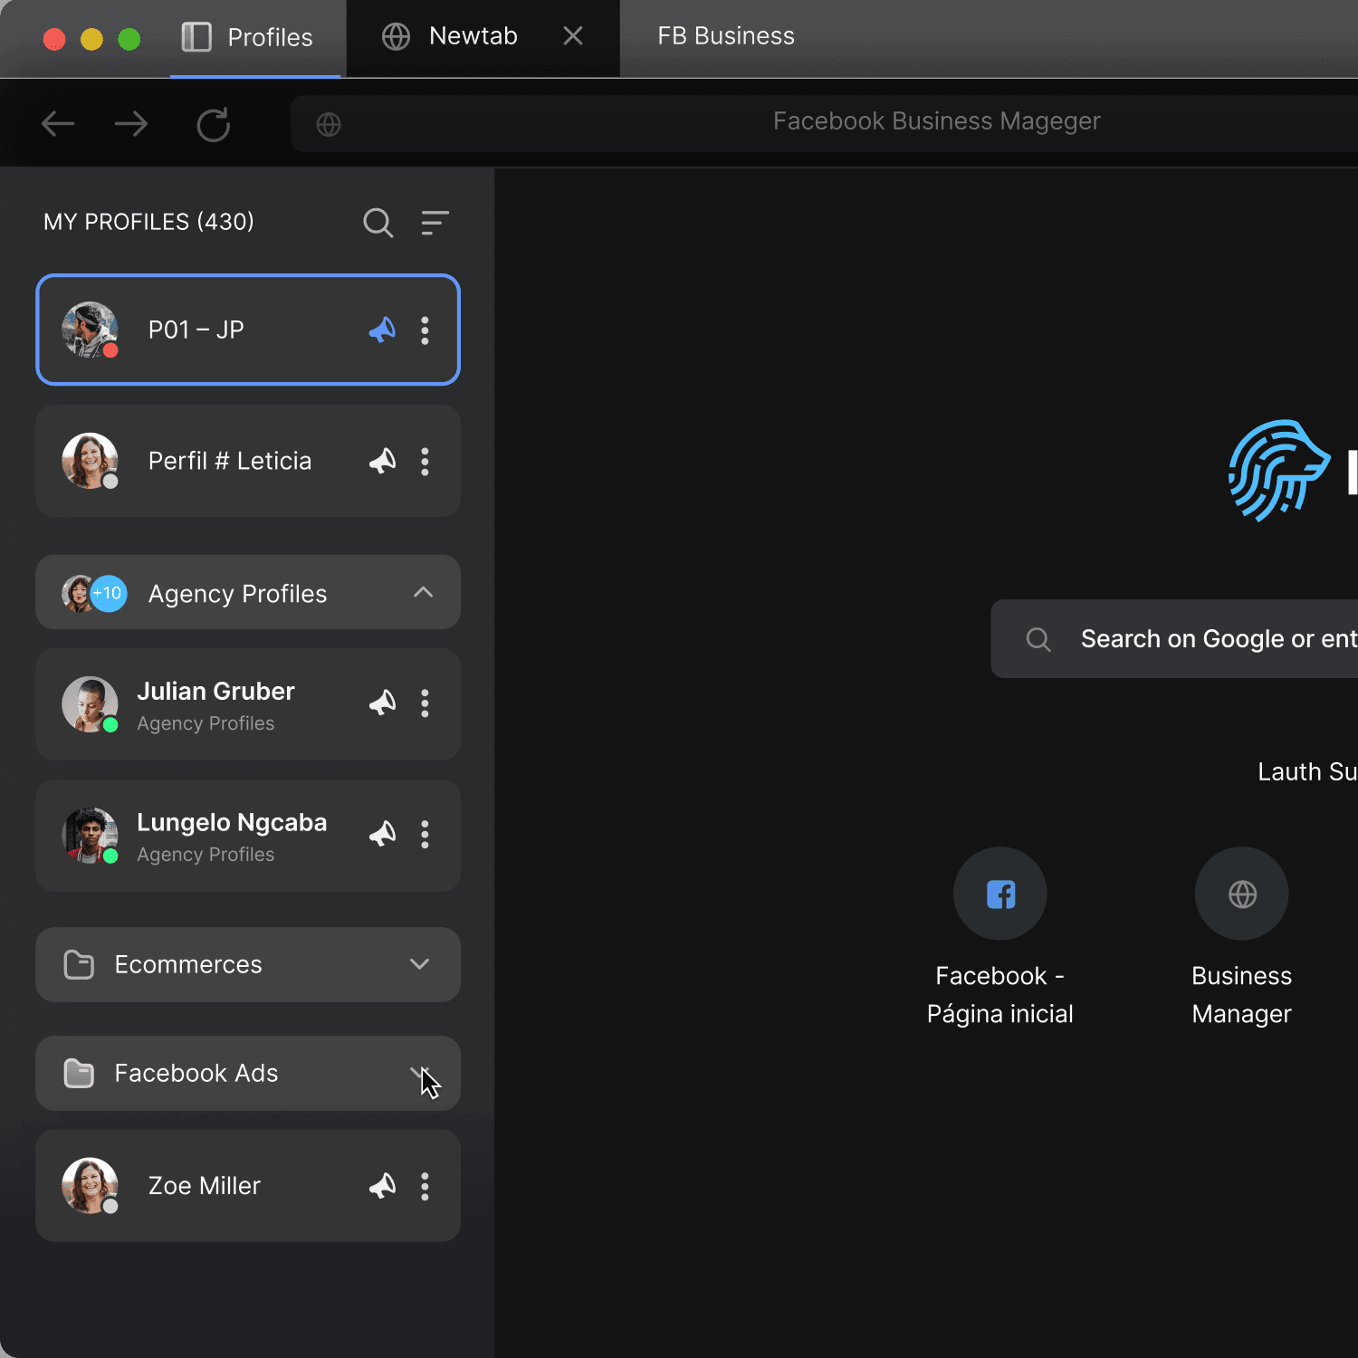1358x1358 pixels.
Task: Click the Lauth Su text
Action: pos(1307,772)
